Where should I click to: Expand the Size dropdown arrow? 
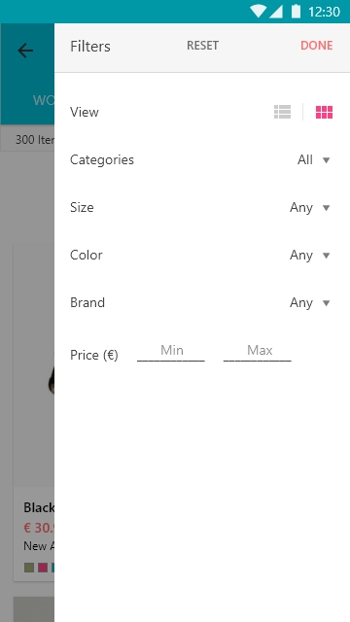(x=327, y=208)
